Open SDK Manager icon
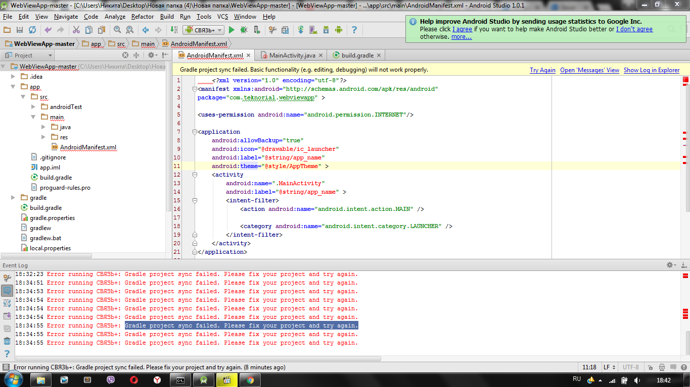Screen dimensions: 690x387 point(326,30)
